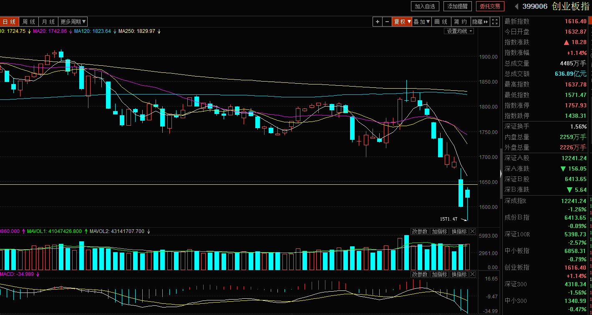Open the 创业板指 index list entry
This screenshot has height=315, width=592.
pyautogui.click(x=546, y=271)
